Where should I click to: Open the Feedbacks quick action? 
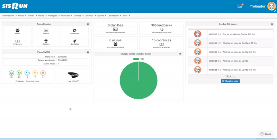[x=74, y=31]
